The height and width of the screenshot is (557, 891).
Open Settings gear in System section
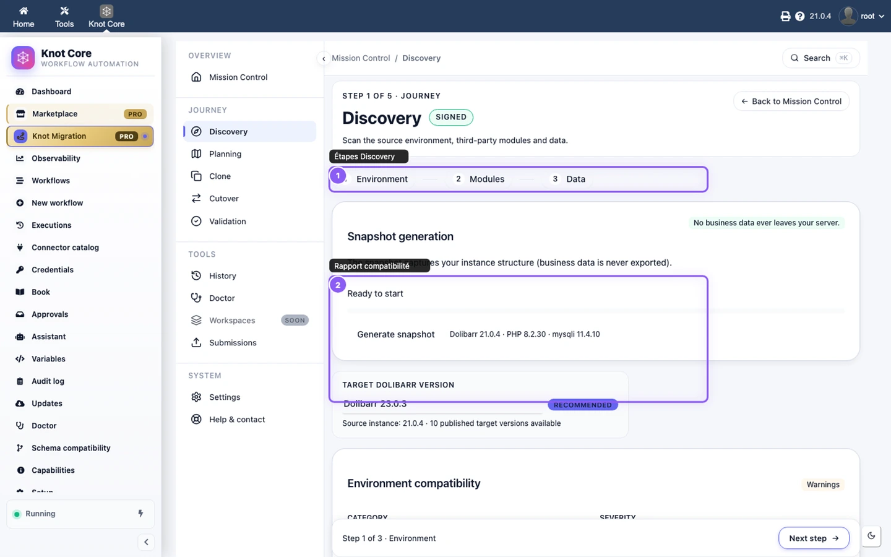pos(249,397)
